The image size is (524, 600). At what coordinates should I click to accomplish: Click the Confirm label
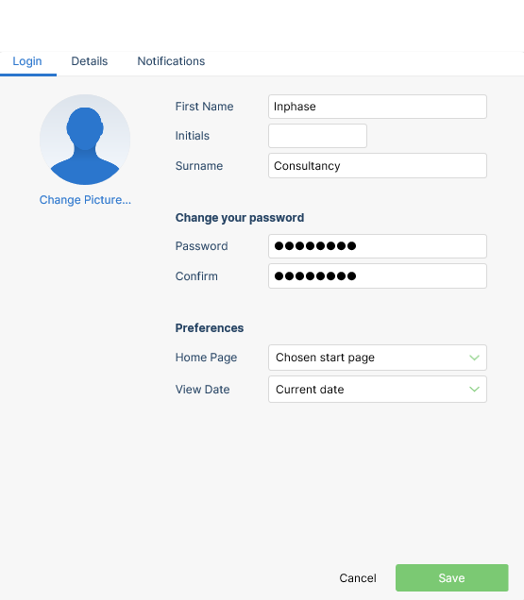[x=196, y=275]
